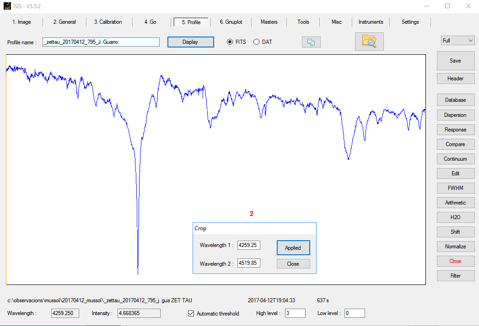Click the Wavelength 1 input field
The height and width of the screenshot is (326, 479).
pos(248,245)
